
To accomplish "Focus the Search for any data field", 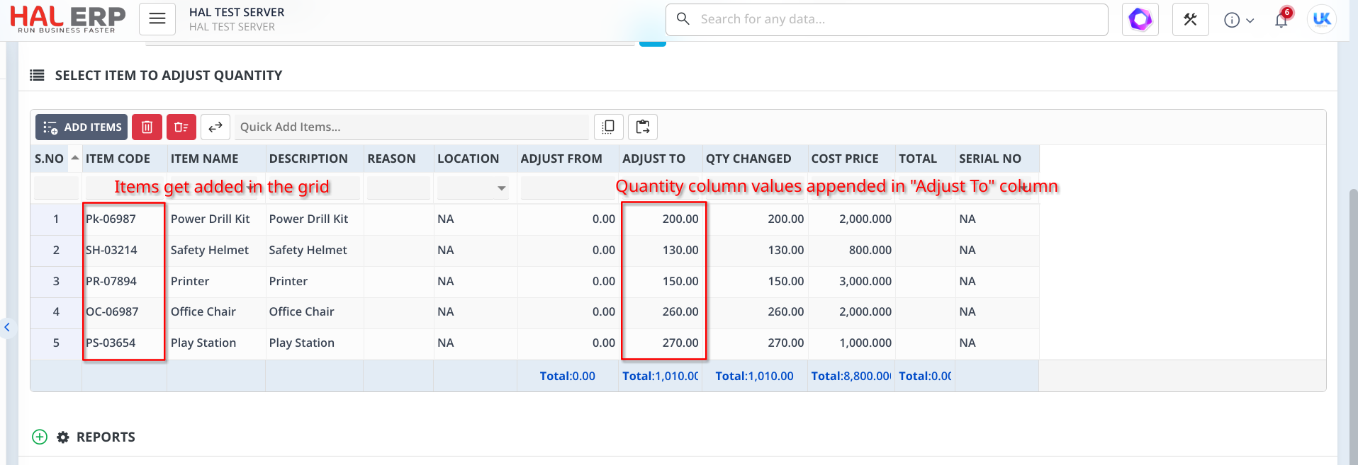I will coord(887,19).
